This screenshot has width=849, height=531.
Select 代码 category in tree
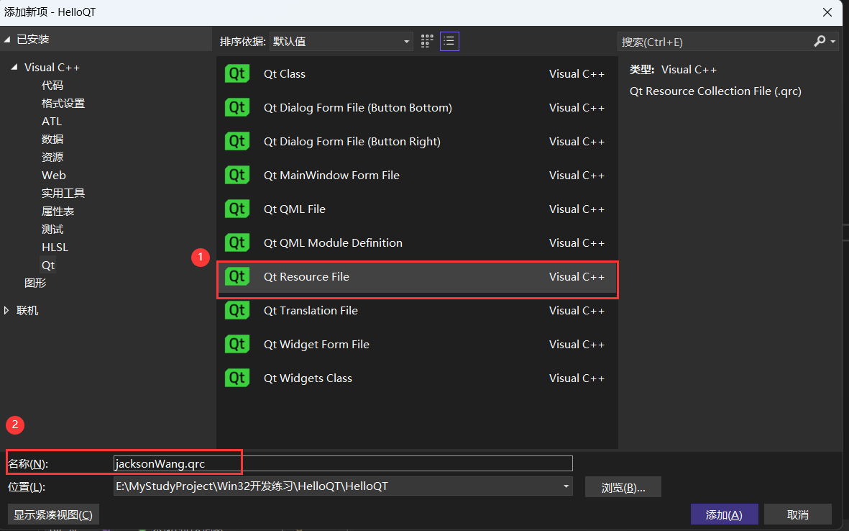52,85
